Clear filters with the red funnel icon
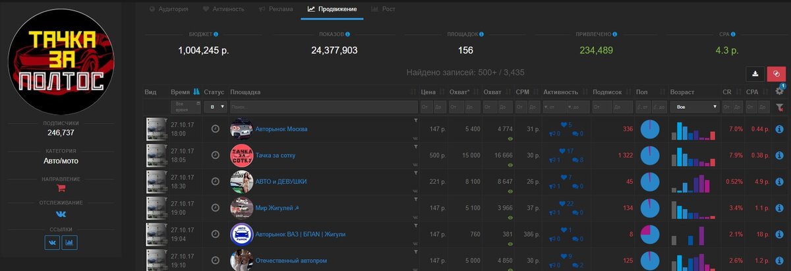791x271 pixels. tap(780, 107)
